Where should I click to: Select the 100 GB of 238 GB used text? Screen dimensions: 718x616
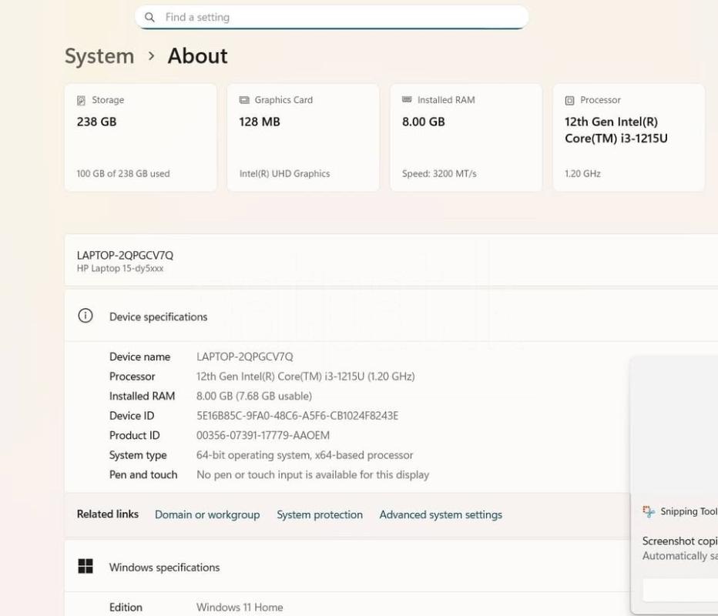pyautogui.click(x=123, y=174)
